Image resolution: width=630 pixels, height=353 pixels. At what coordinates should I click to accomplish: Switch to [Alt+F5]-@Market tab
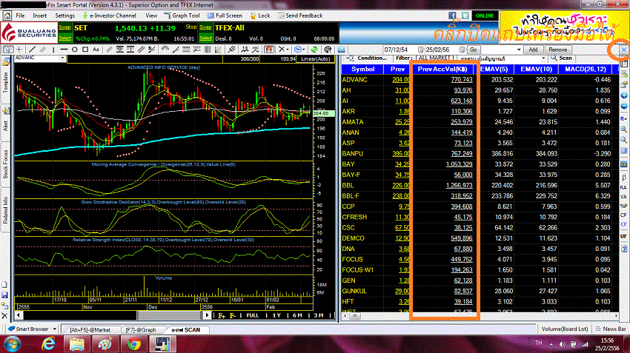coord(90,330)
